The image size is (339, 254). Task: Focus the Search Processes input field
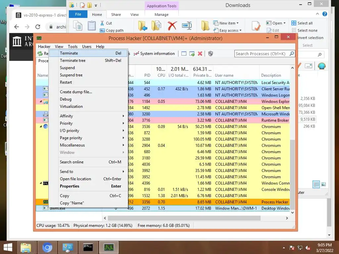pos(262,54)
